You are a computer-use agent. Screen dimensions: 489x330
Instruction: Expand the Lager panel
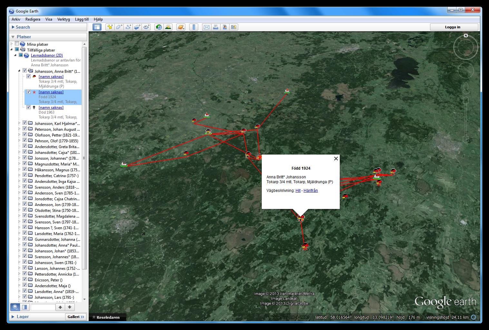tap(13, 317)
